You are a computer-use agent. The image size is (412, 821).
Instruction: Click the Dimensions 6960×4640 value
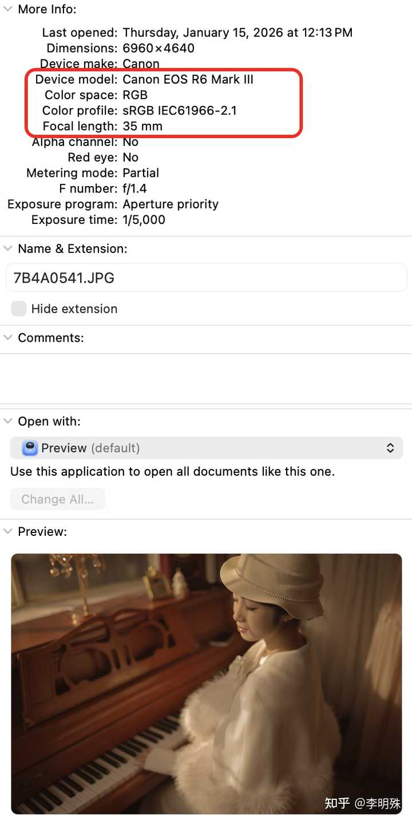tap(159, 48)
